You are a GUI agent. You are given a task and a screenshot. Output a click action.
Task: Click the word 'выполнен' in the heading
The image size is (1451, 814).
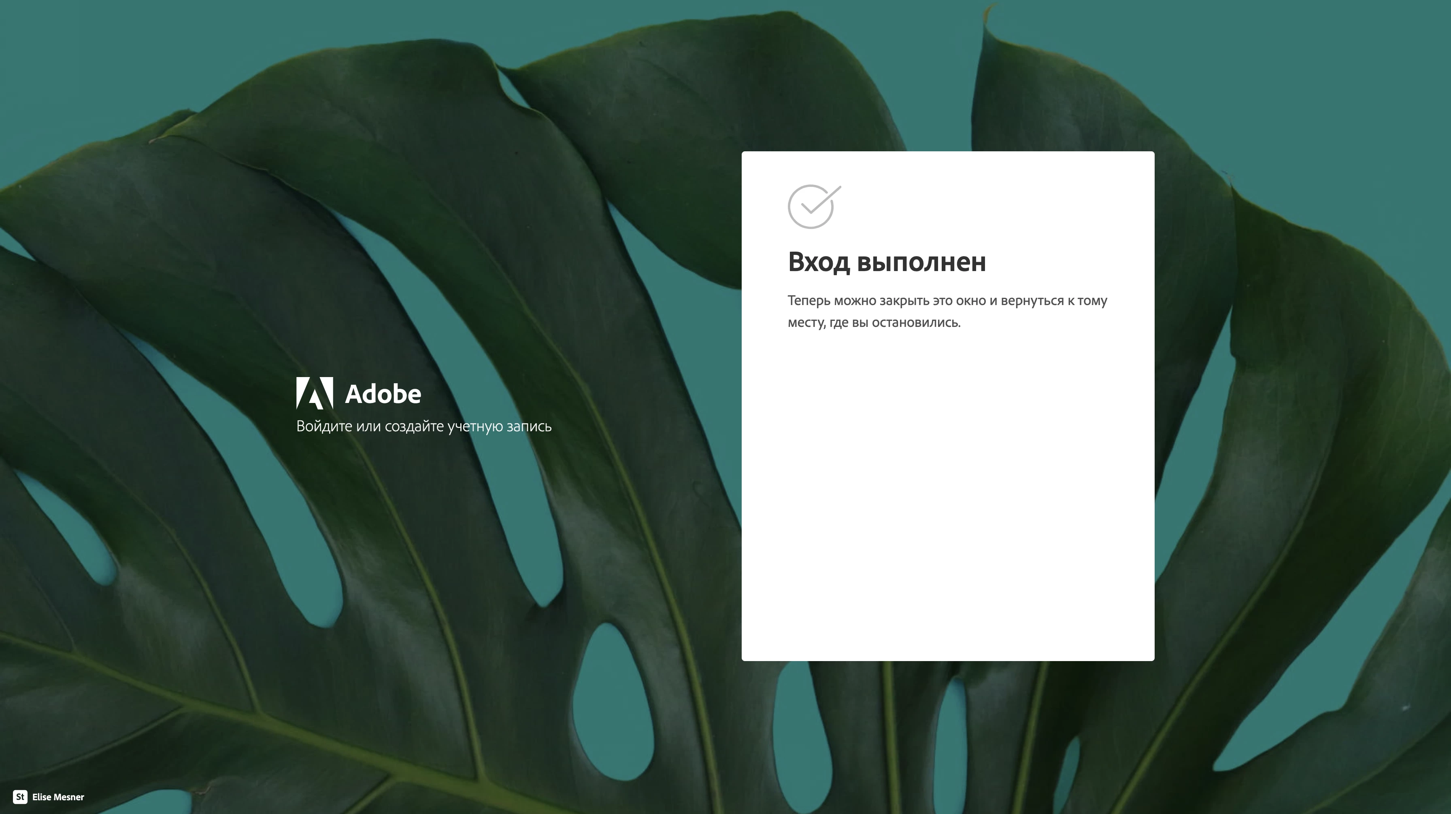(x=921, y=262)
